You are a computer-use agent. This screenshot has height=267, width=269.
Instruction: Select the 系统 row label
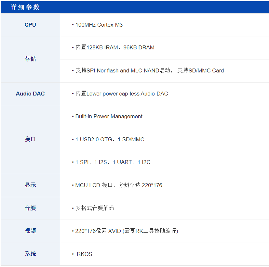click(30, 254)
